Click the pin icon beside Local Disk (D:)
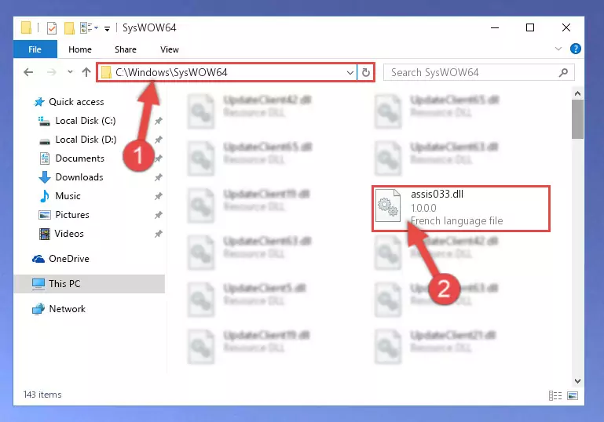This screenshot has height=422, width=604. click(x=159, y=140)
